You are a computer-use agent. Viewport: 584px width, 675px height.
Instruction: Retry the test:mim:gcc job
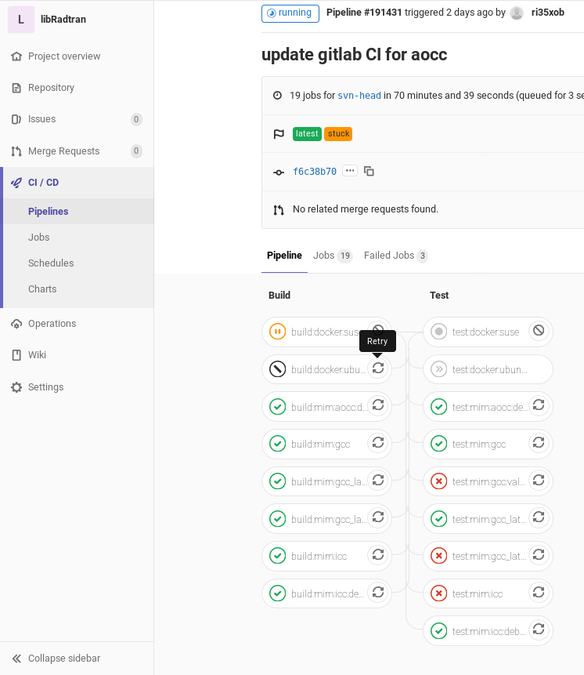click(x=539, y=443)
